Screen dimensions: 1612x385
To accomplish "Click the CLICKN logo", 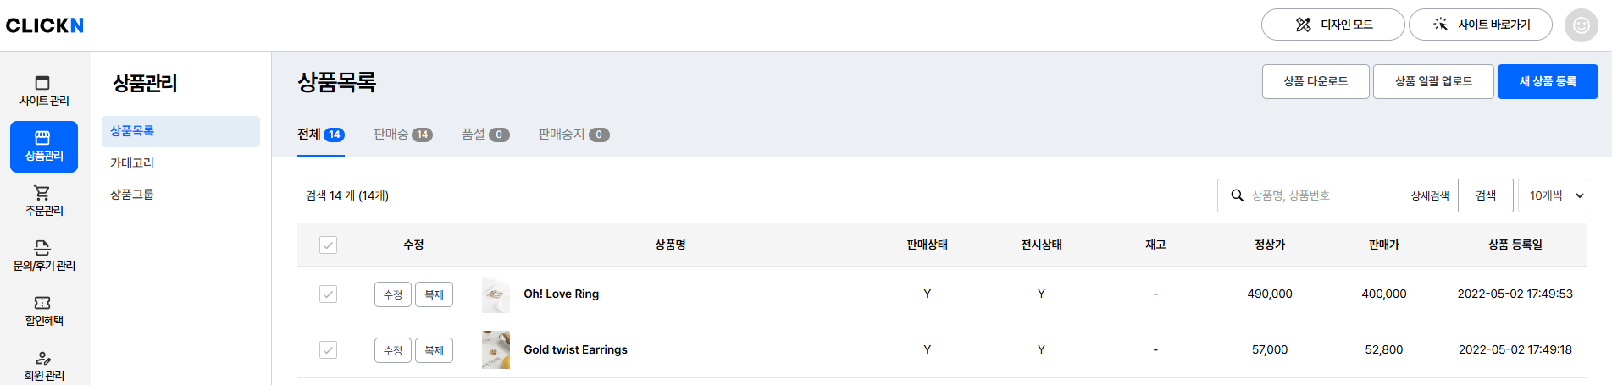I will (x=45, y=25).
